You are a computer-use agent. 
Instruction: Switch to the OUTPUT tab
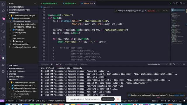point(59,64)
